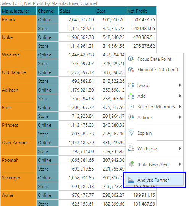Select the Esics manufacturer cell
194x206 pixels.
pyautogui.click(x=18, y=112)
